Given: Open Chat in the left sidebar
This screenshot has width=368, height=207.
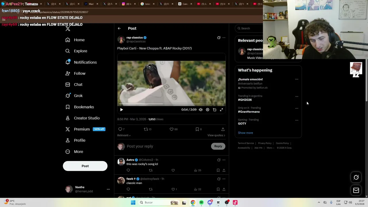Looking at the screenshot, I should click(74, 85).
